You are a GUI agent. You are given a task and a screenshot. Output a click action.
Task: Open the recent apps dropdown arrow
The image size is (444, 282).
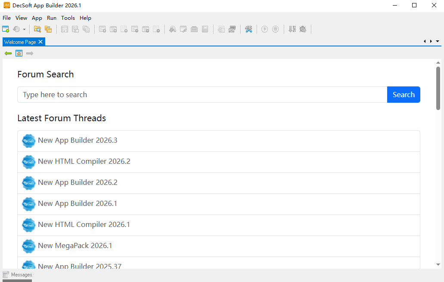(24, 30)
